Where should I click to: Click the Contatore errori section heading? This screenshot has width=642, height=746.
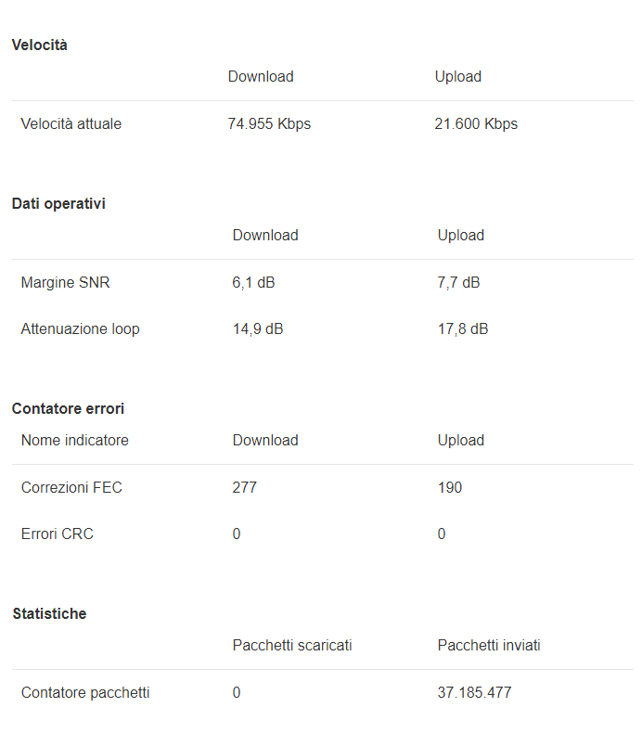pyautogui.click(x=68, y=408)
